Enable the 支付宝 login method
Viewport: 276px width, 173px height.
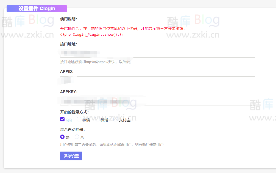point(115,119)
